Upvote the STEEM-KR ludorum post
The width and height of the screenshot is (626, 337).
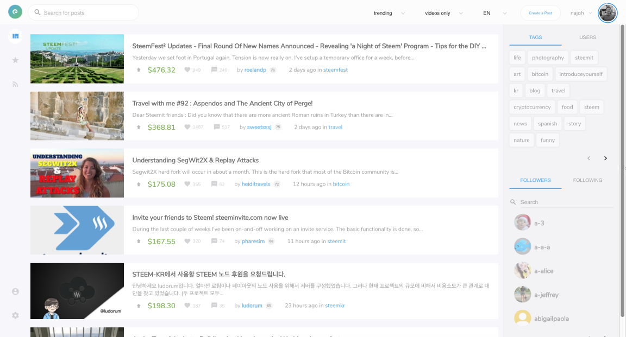pyautogui.click(x=139, y=306)
